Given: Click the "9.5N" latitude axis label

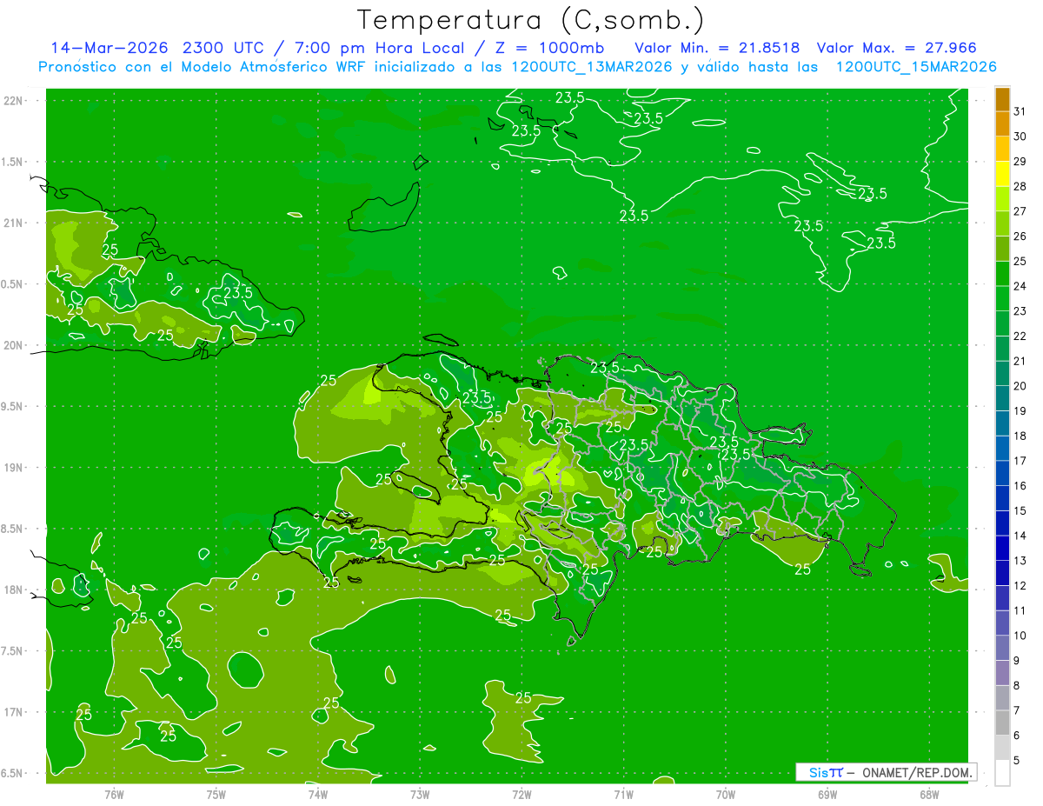Looking at the screenshot, I should 13,406.
